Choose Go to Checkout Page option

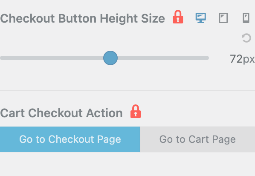[70, 139]
